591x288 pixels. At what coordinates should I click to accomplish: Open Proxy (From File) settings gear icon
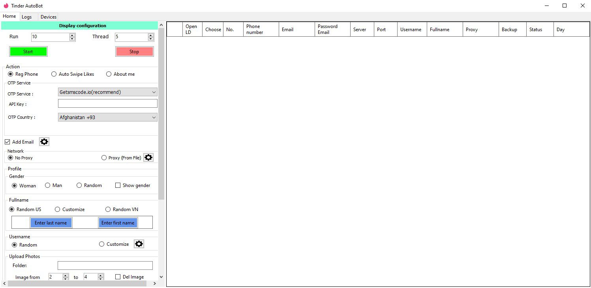tap(148, 157)
